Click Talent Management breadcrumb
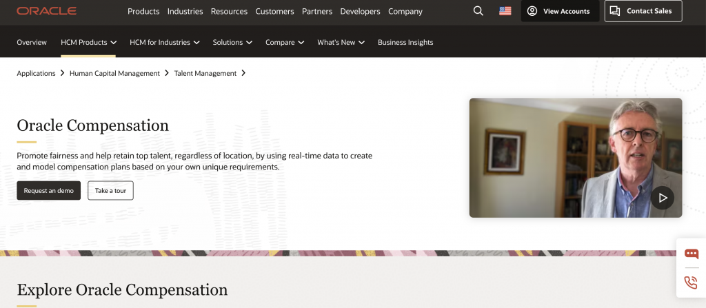This screenshot has width=706, height=308. pyautogui.click(x=205, y=73)
